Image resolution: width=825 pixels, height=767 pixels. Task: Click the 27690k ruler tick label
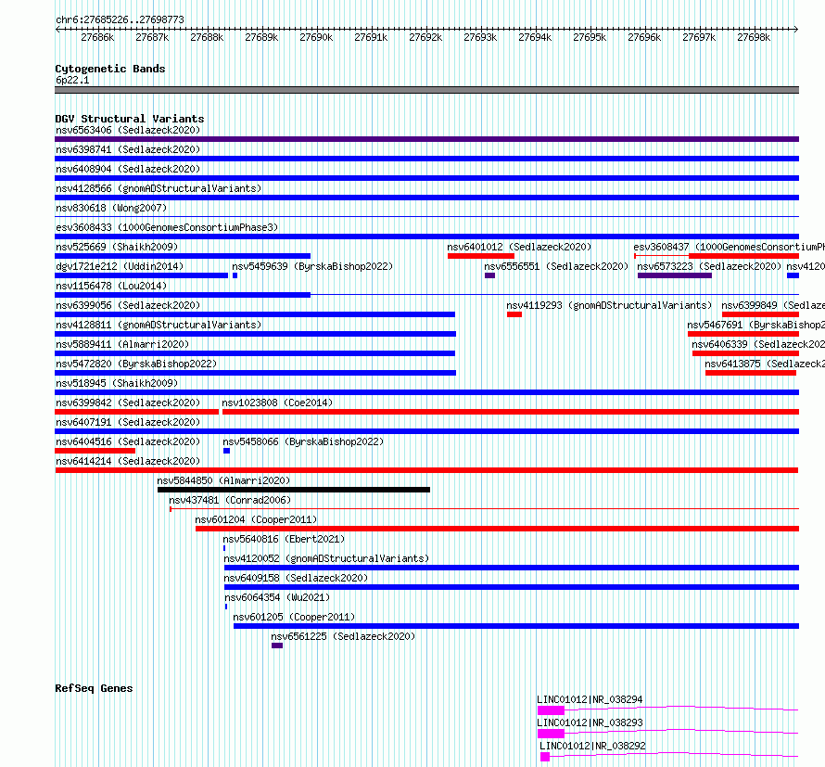point(316,37)
